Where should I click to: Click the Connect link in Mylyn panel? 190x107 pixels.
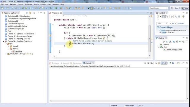[x=163, y=30]
